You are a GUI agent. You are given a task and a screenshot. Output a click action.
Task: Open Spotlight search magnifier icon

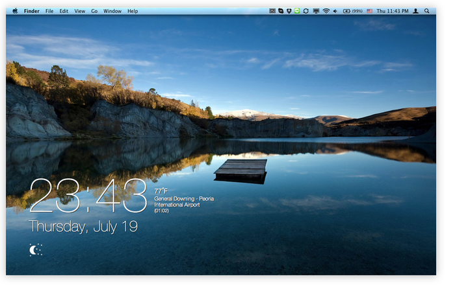coord(426,11)
